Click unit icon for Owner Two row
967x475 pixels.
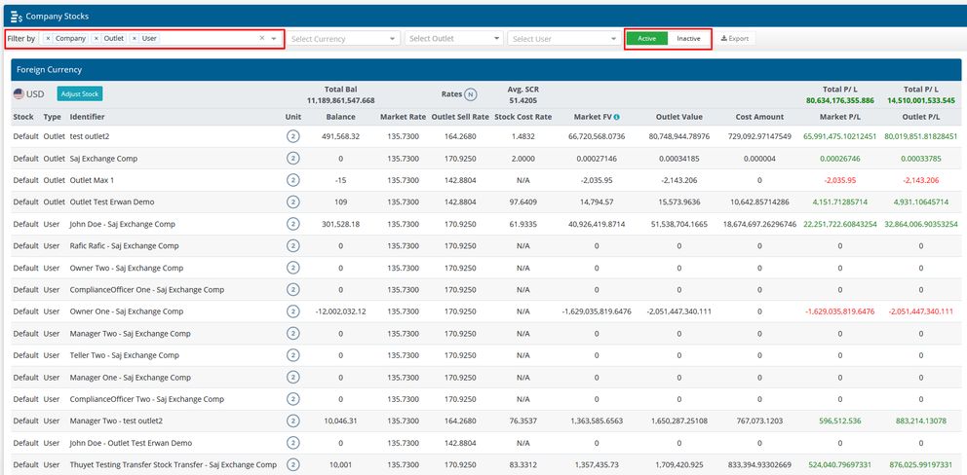coord(293,268)
